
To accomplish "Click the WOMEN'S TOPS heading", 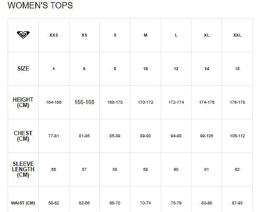I will (x=40, y=5).
